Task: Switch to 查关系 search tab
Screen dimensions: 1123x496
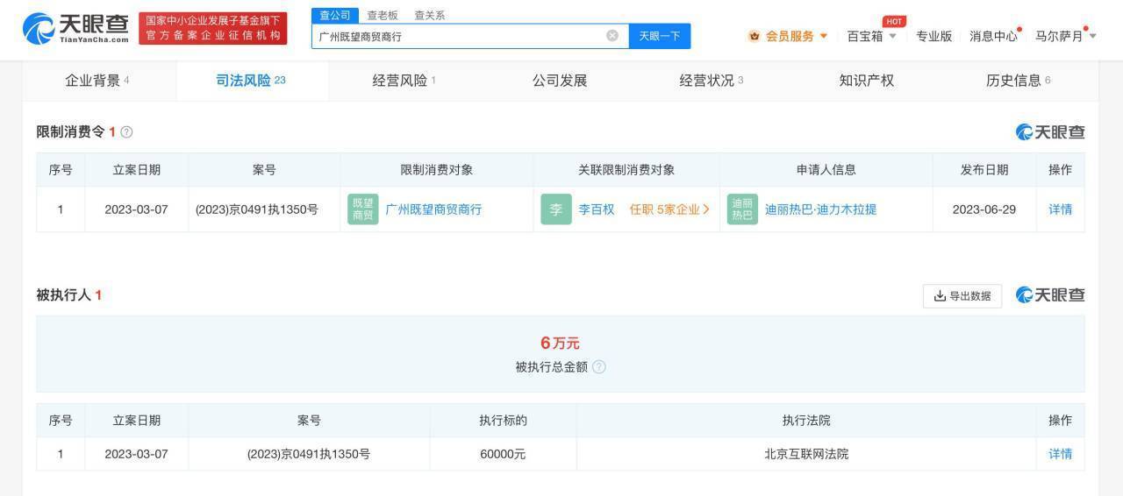Action: pos(429,15)
